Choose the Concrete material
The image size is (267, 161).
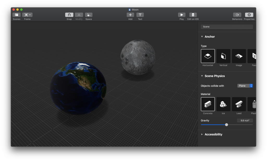click(x=208, y=104)
